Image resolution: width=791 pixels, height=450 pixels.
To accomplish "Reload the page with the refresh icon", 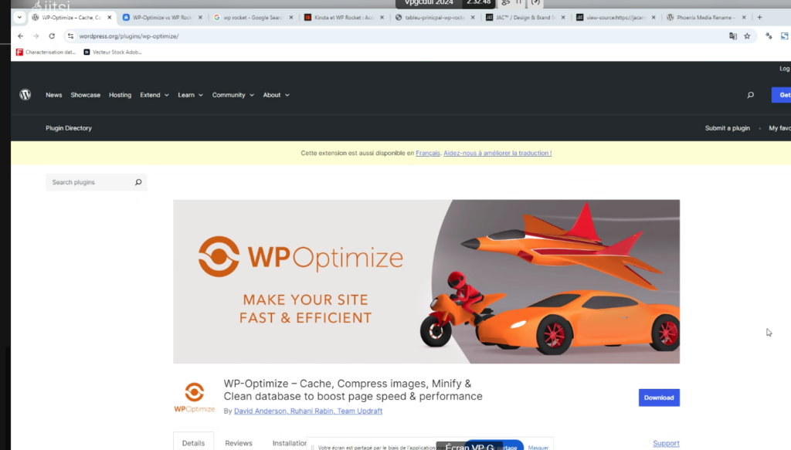I will pos(52,36).
